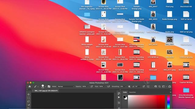Switch to the Color panel tab
This screenshot has width=195, height=109.
coord(125,92)
